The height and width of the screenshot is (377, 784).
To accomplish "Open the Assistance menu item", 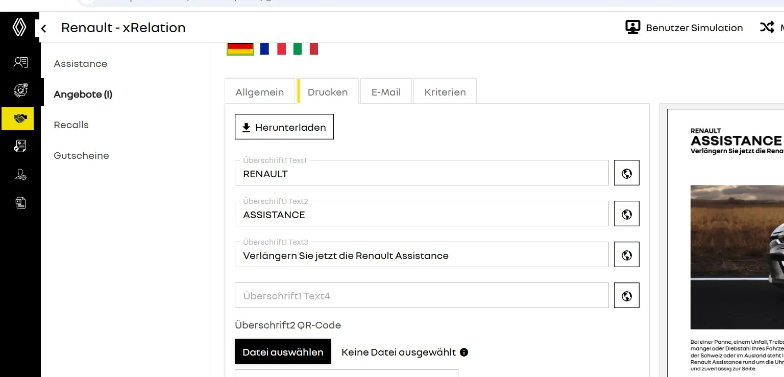I will pyautogui.click(x=81, y=64).
